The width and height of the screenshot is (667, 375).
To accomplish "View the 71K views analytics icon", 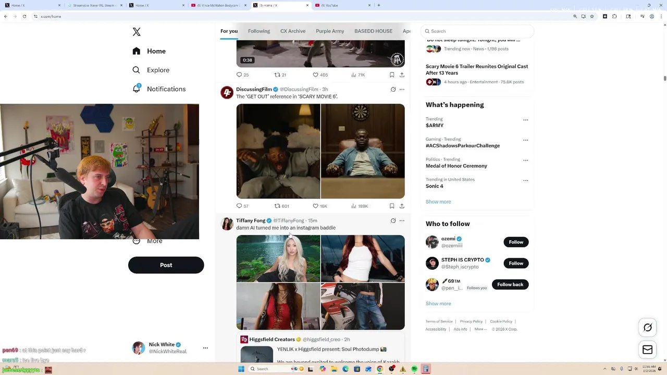I will click(x=358, y=75).
